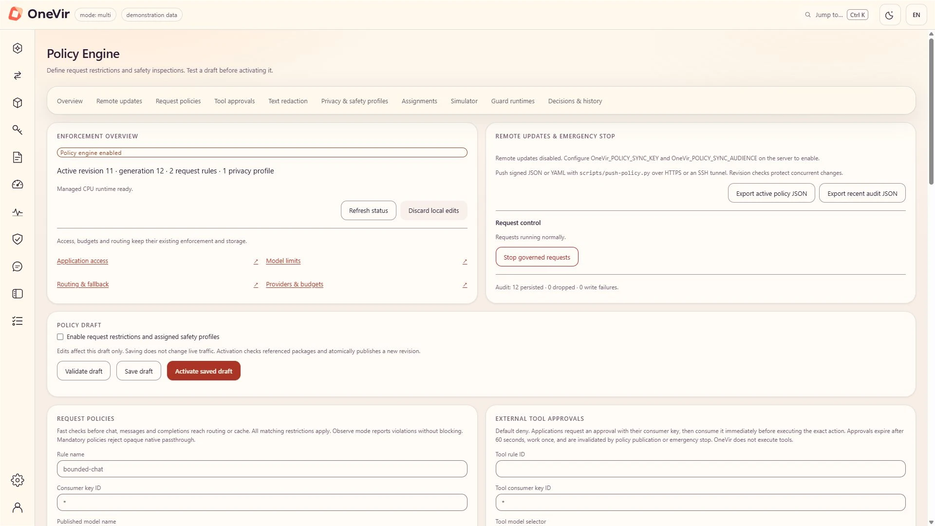The image size is (935, 526).
Task: Click the external arrow beside Model limits
Action: (x=465, y=262)
